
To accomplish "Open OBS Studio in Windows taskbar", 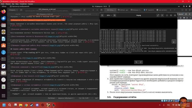I will [x=54, y=105].
